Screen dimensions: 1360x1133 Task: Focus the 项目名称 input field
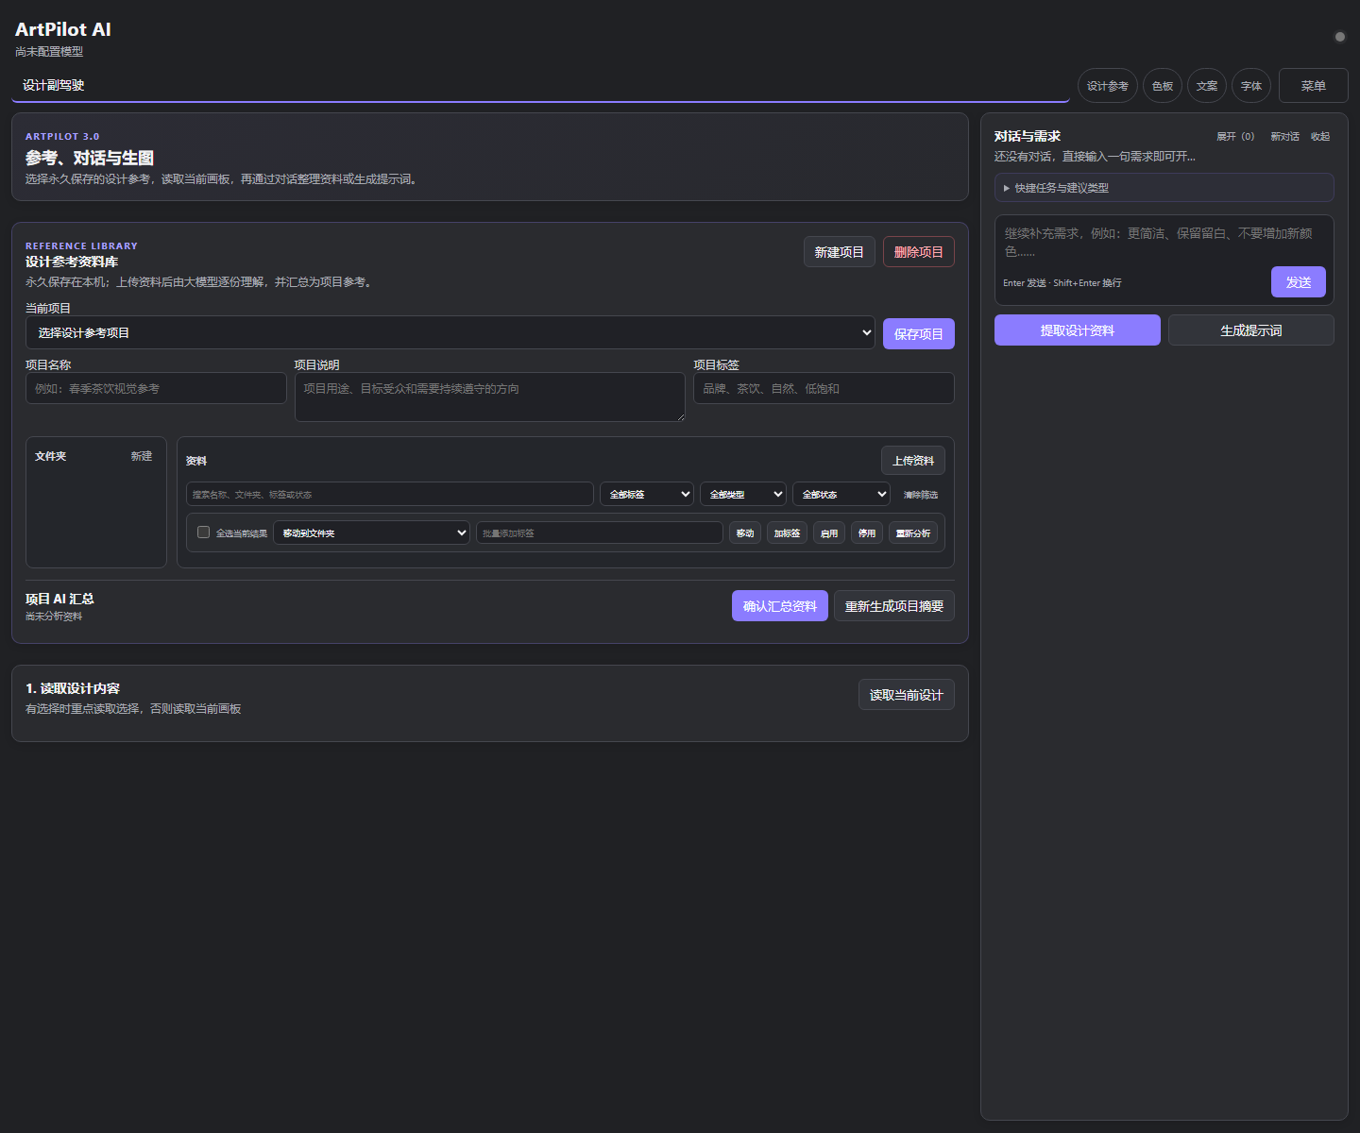tap(156, 388)
